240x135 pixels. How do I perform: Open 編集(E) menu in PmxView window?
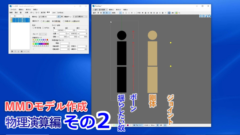[x=111, y=10]
